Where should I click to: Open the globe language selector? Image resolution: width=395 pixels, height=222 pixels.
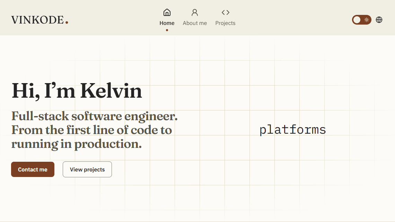[x=379, y=20]
